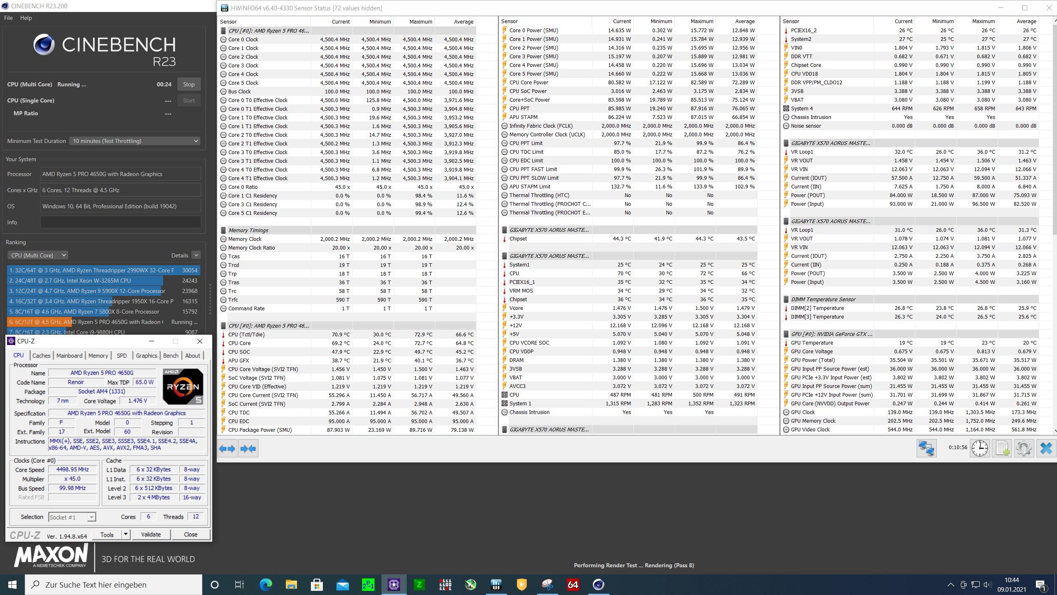Show hidden system tray icons

(x=950, y=585)
